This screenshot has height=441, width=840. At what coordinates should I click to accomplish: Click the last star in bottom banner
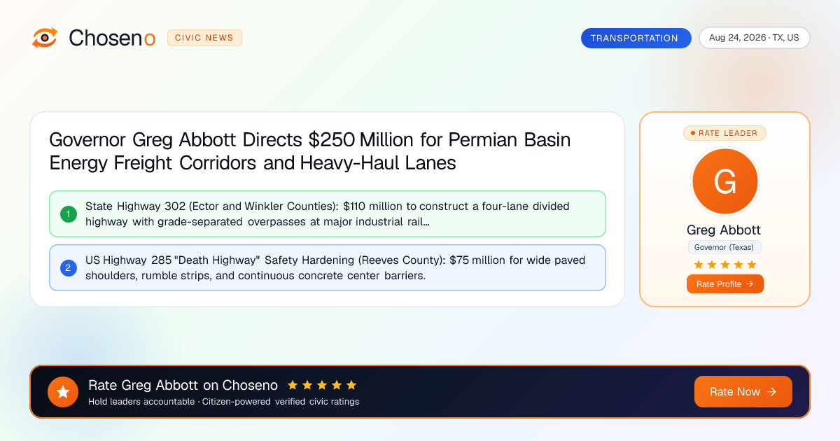pos(351,385)
